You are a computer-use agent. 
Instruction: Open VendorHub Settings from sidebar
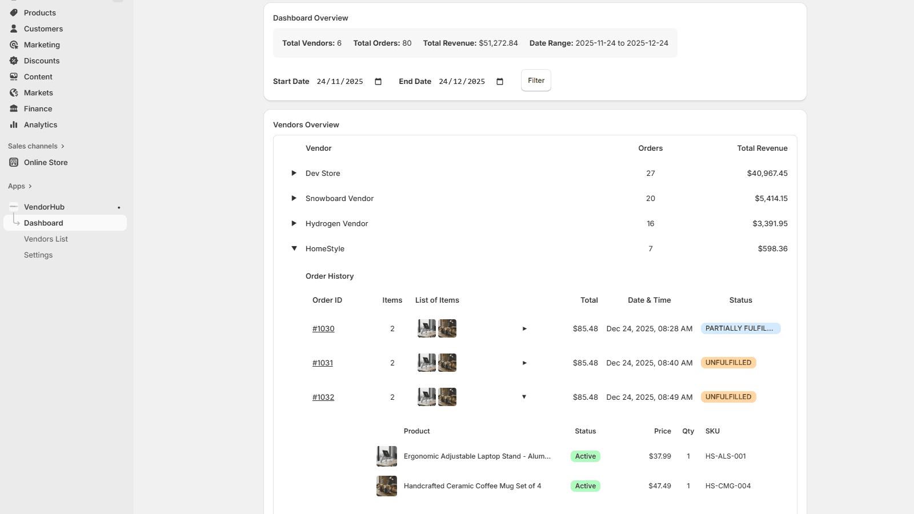(x=38, y=255)
